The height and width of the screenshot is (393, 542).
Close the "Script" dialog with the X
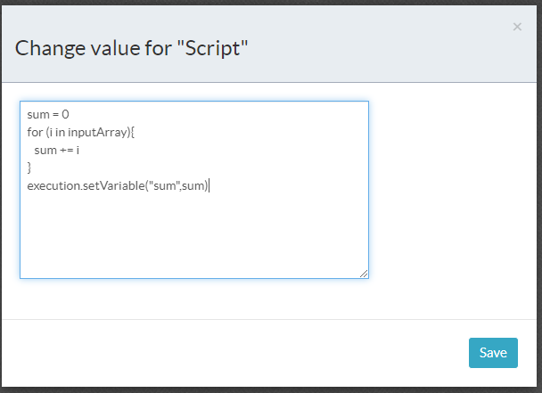click(517, 27)
